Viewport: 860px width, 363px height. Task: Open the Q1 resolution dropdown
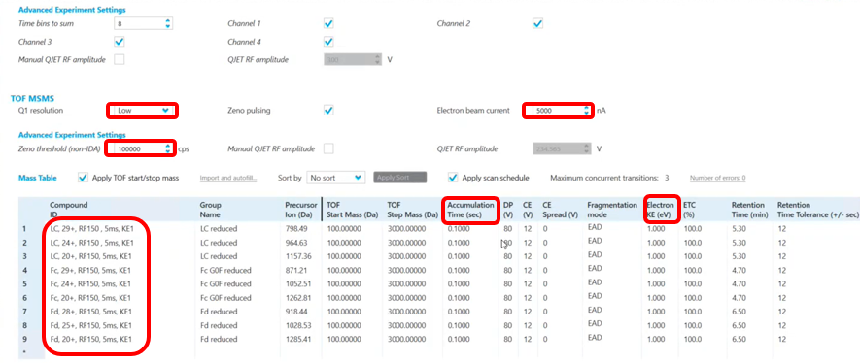[x=143, y=110]
